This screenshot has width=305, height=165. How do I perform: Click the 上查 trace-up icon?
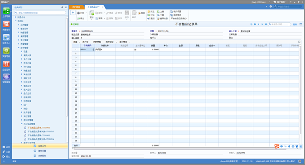tap(158, 12)
